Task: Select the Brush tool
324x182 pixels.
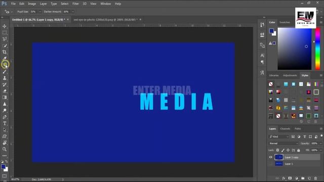Action: pos(5,72)
